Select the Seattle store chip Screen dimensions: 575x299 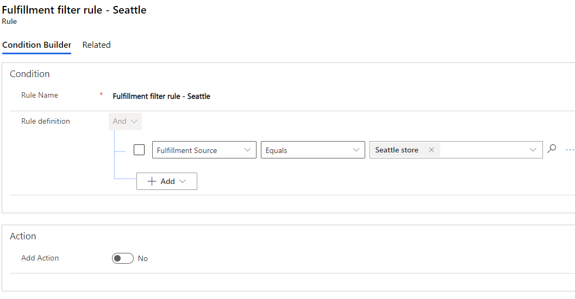[x=397, y=150]
